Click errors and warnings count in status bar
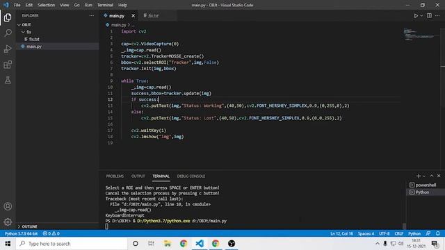 (x=51, y=233)
